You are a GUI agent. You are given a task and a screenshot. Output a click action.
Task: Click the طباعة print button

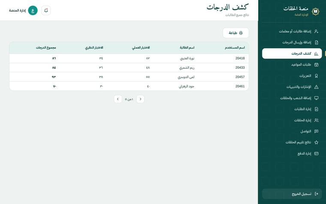click(236, 33)
